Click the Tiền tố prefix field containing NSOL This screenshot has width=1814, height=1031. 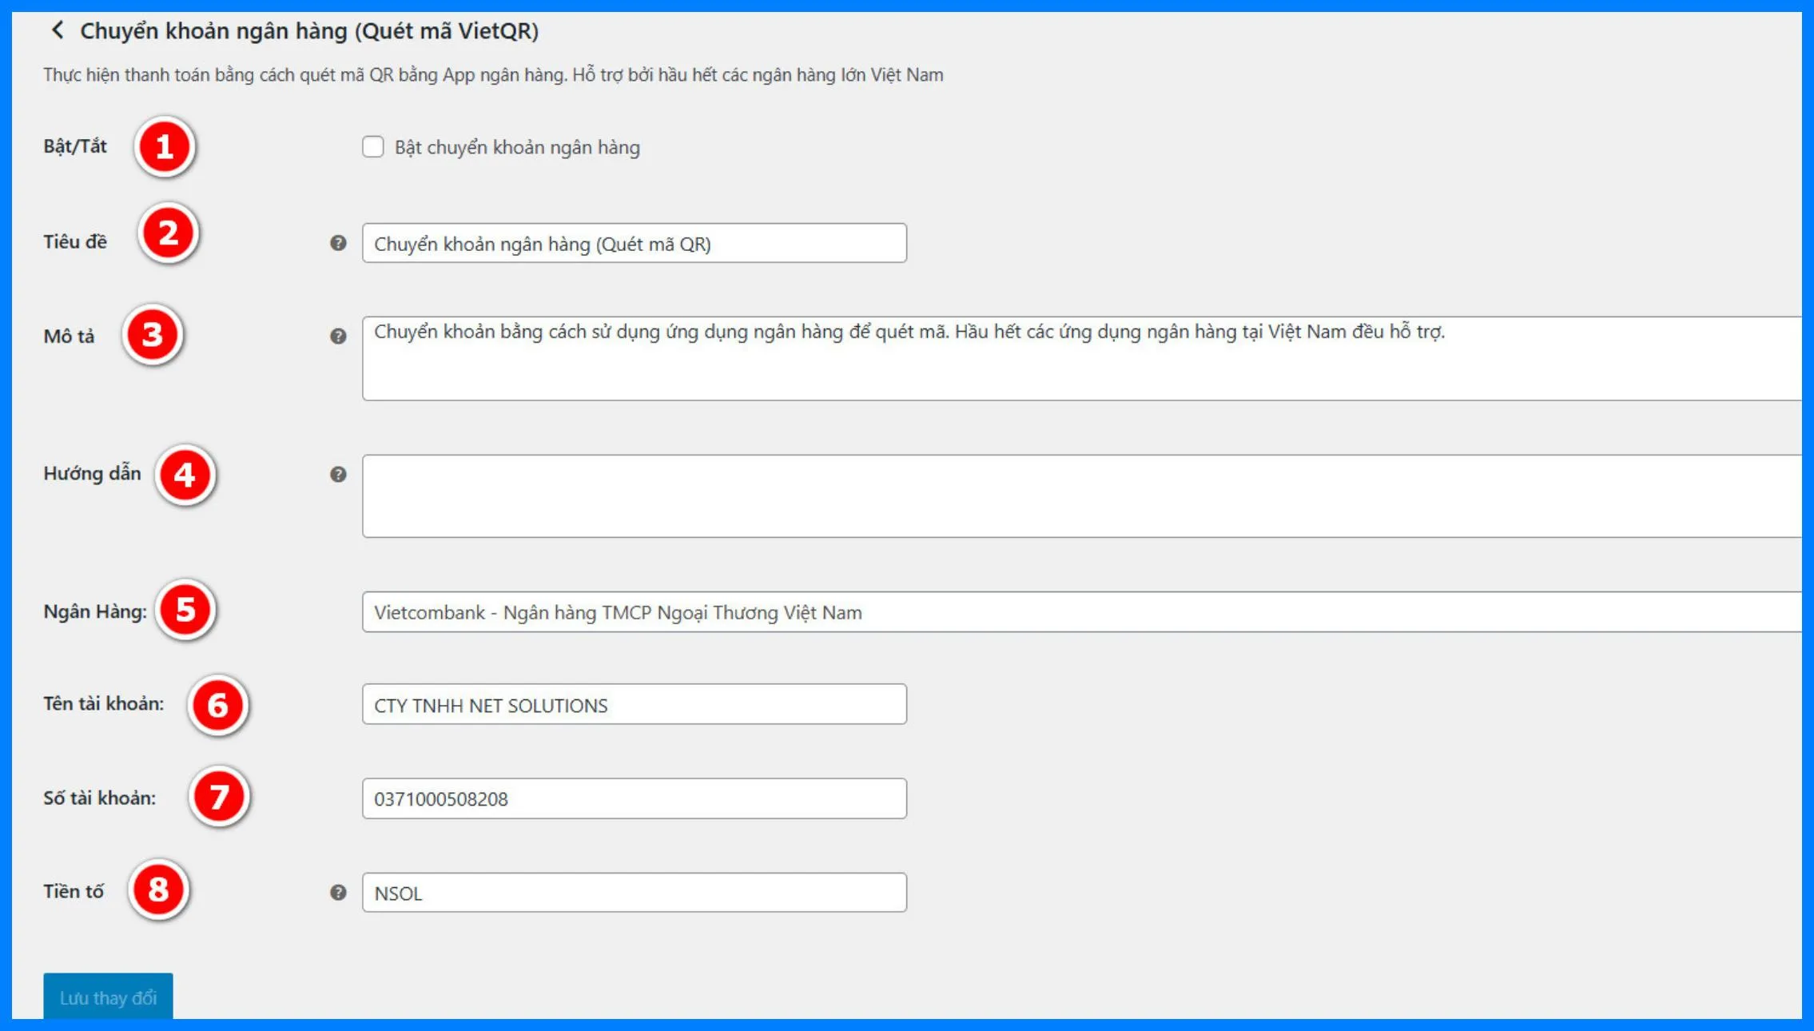click(x=634, y=893)
